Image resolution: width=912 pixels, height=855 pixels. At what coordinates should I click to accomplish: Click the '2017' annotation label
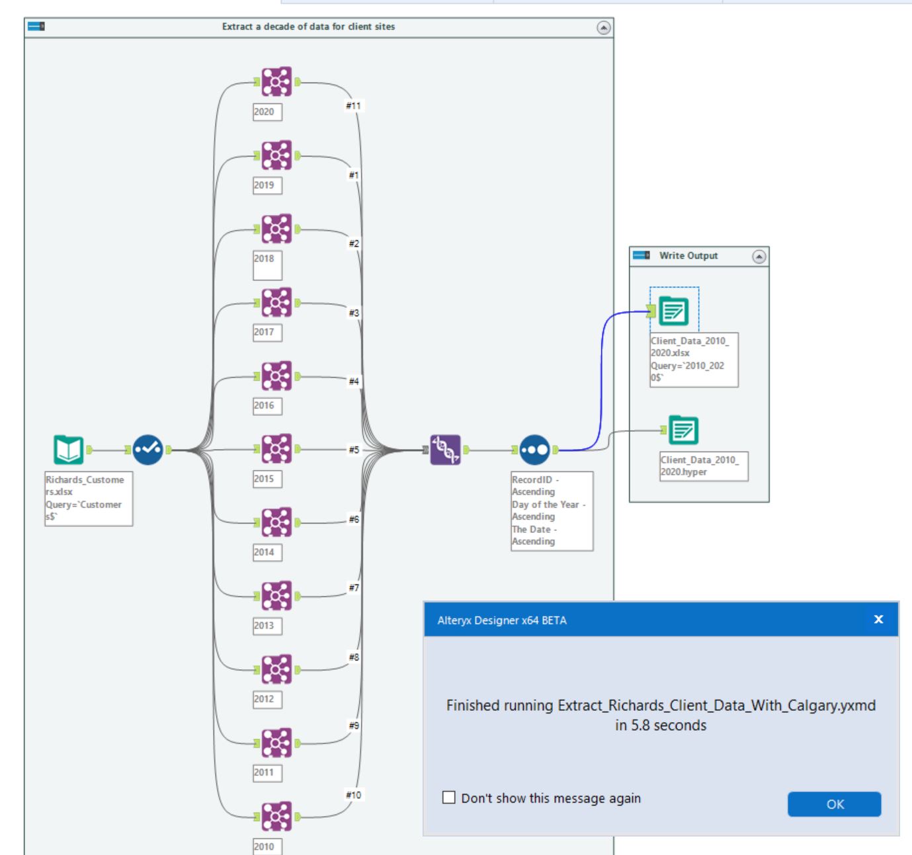click(267, 333)
